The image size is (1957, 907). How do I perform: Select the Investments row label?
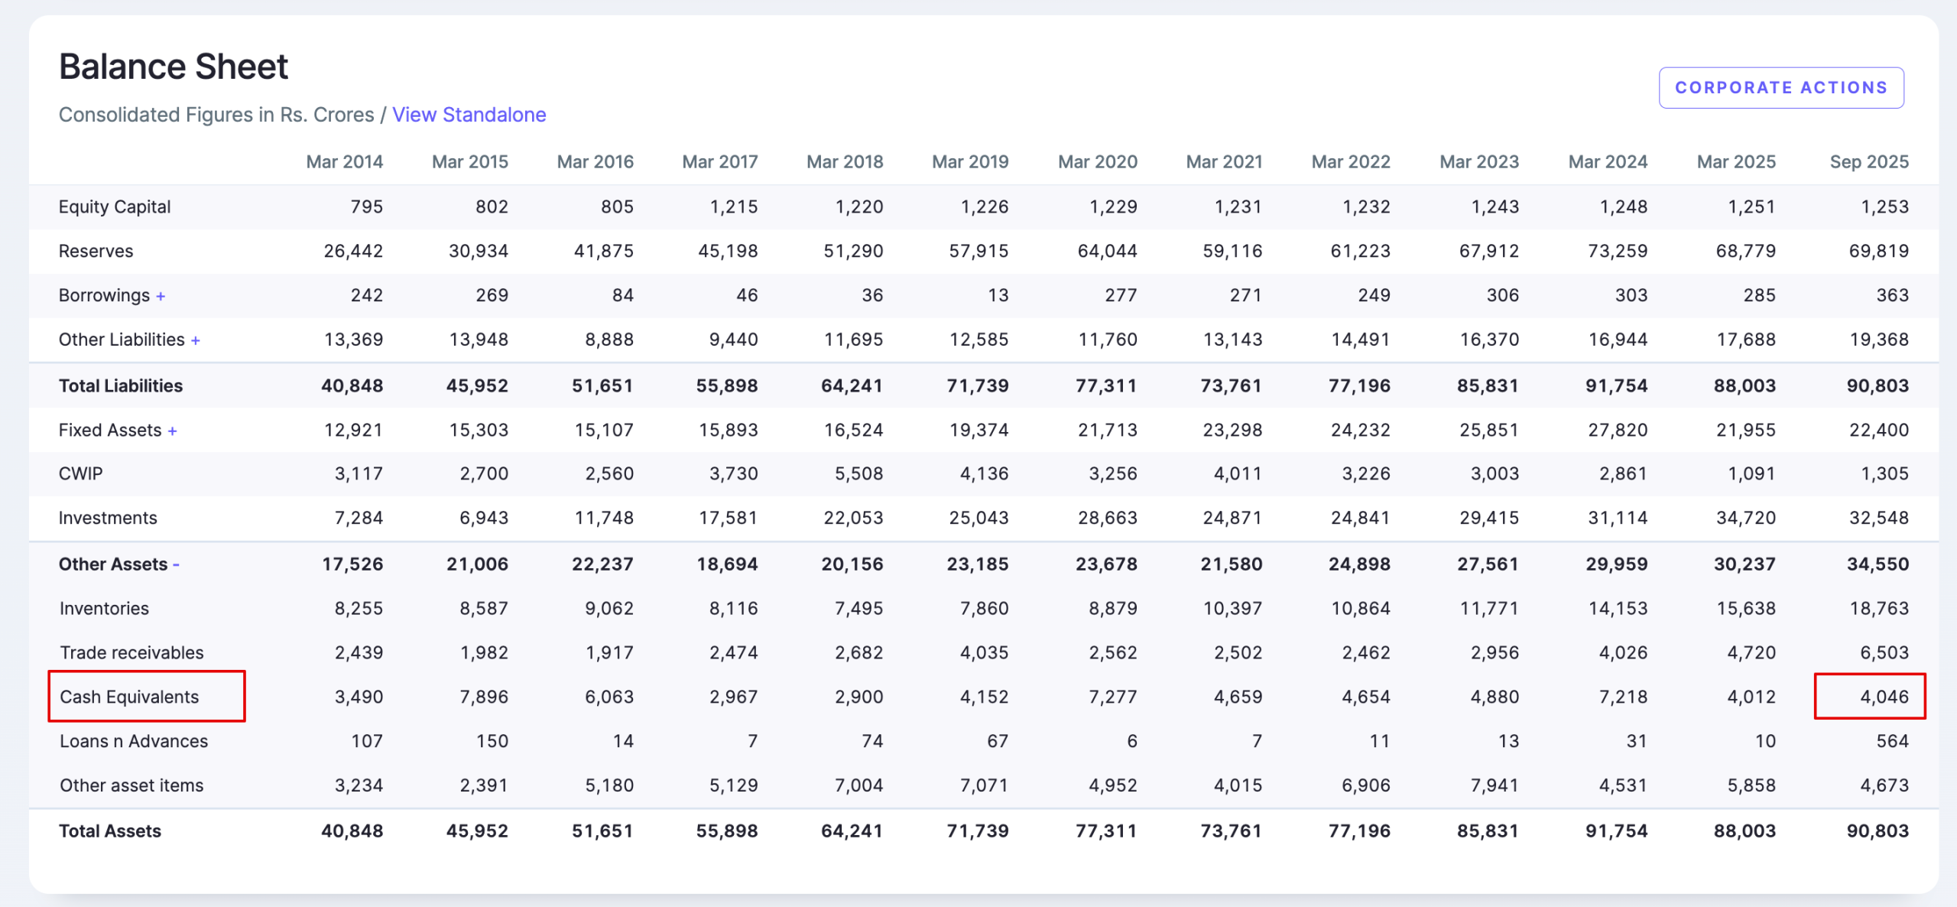click(107, 517)
